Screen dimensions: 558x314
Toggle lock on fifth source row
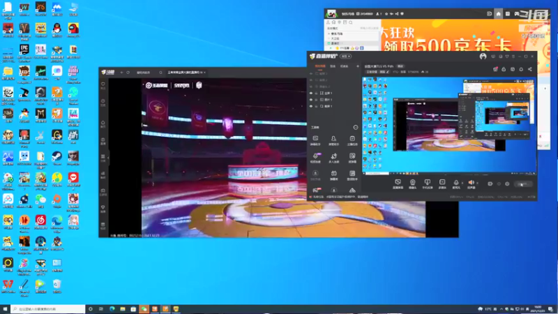point(316,100)
